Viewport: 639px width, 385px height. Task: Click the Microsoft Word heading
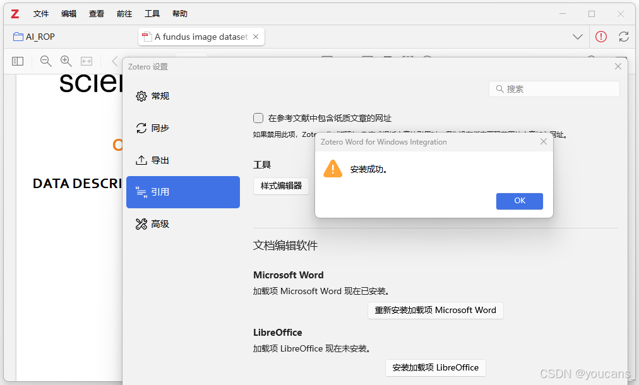(289, 275)
